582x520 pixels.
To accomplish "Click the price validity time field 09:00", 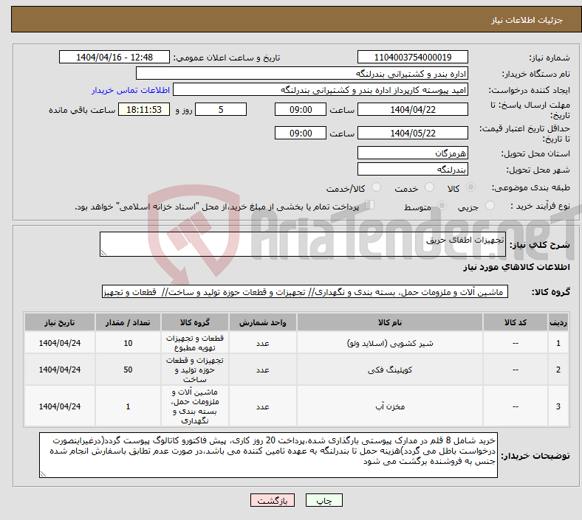I will 301,133.
